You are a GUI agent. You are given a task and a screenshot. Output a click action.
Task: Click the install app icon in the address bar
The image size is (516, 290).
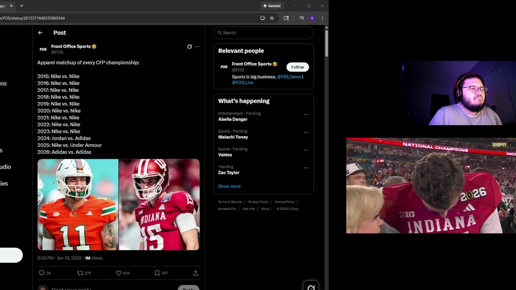tap(262, 18)
